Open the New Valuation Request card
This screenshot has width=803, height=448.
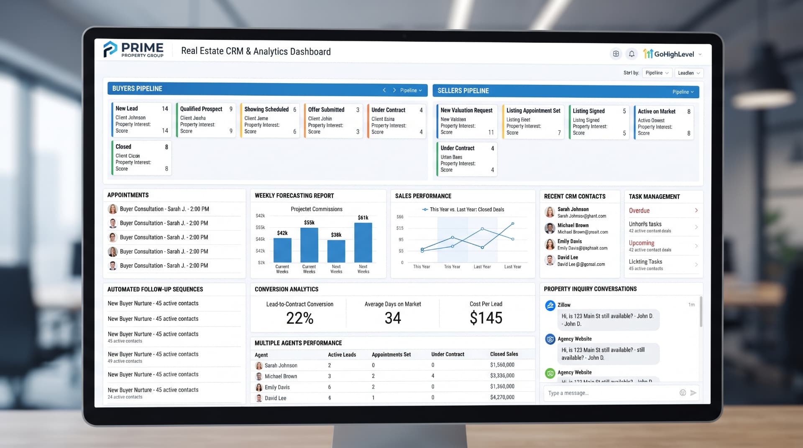coord(466,121)
